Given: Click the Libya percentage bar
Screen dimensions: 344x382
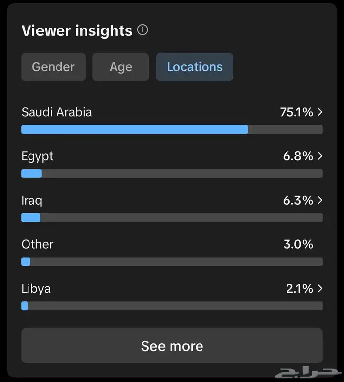Looking at the screenshot, I should tap(172, 306).
